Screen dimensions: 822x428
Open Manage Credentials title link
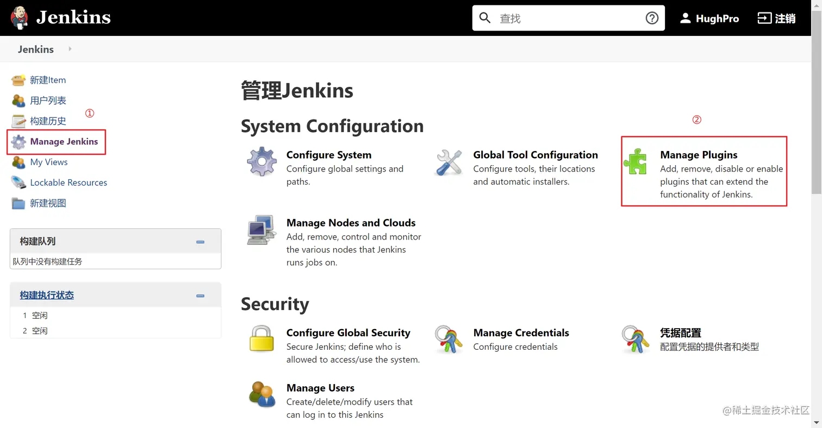tap(521, 333)
